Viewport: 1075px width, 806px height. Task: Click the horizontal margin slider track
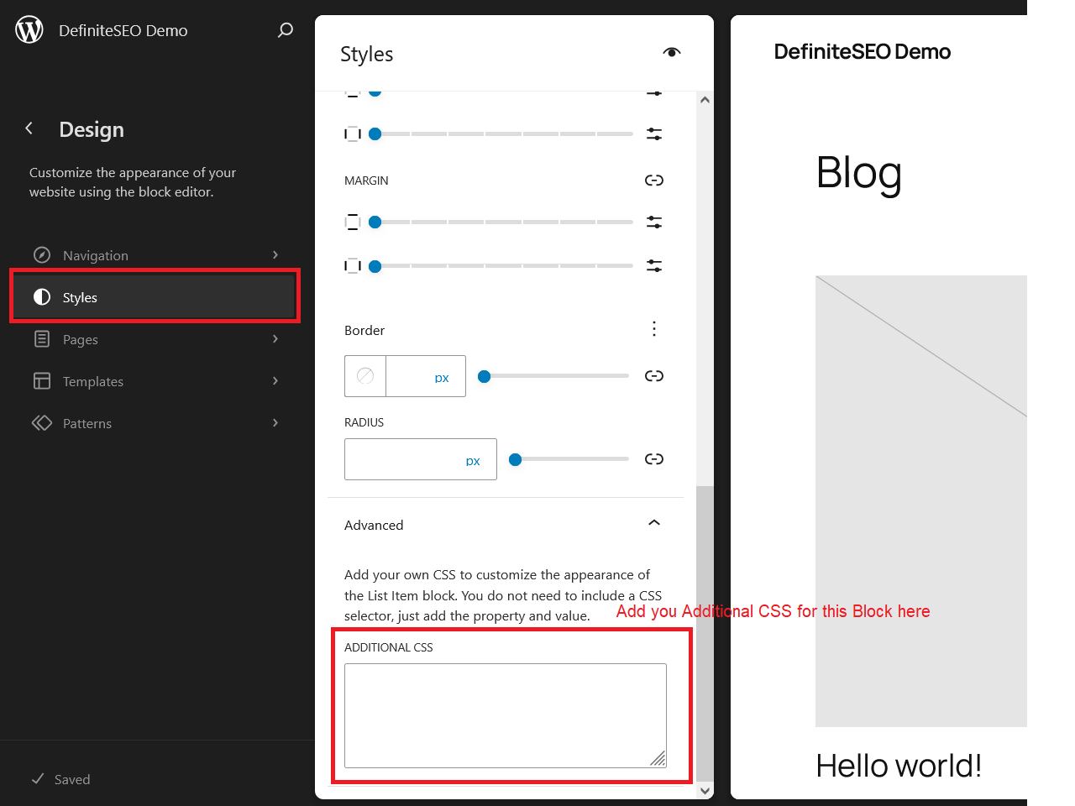coord(501,266)
